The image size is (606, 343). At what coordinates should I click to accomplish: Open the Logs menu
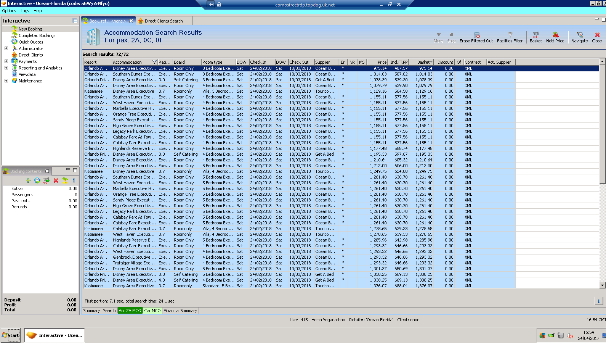click(25, 11)
